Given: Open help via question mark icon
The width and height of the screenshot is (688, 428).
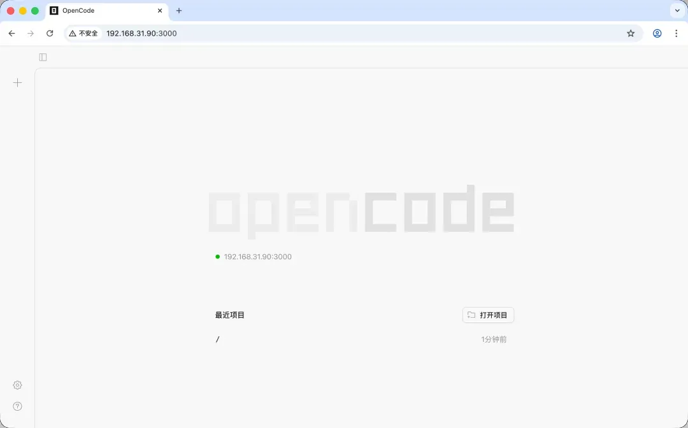Looking at the screenshot, I should [x=18, y=406].
